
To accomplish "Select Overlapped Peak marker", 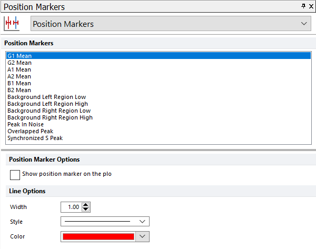I will [159, 131].
